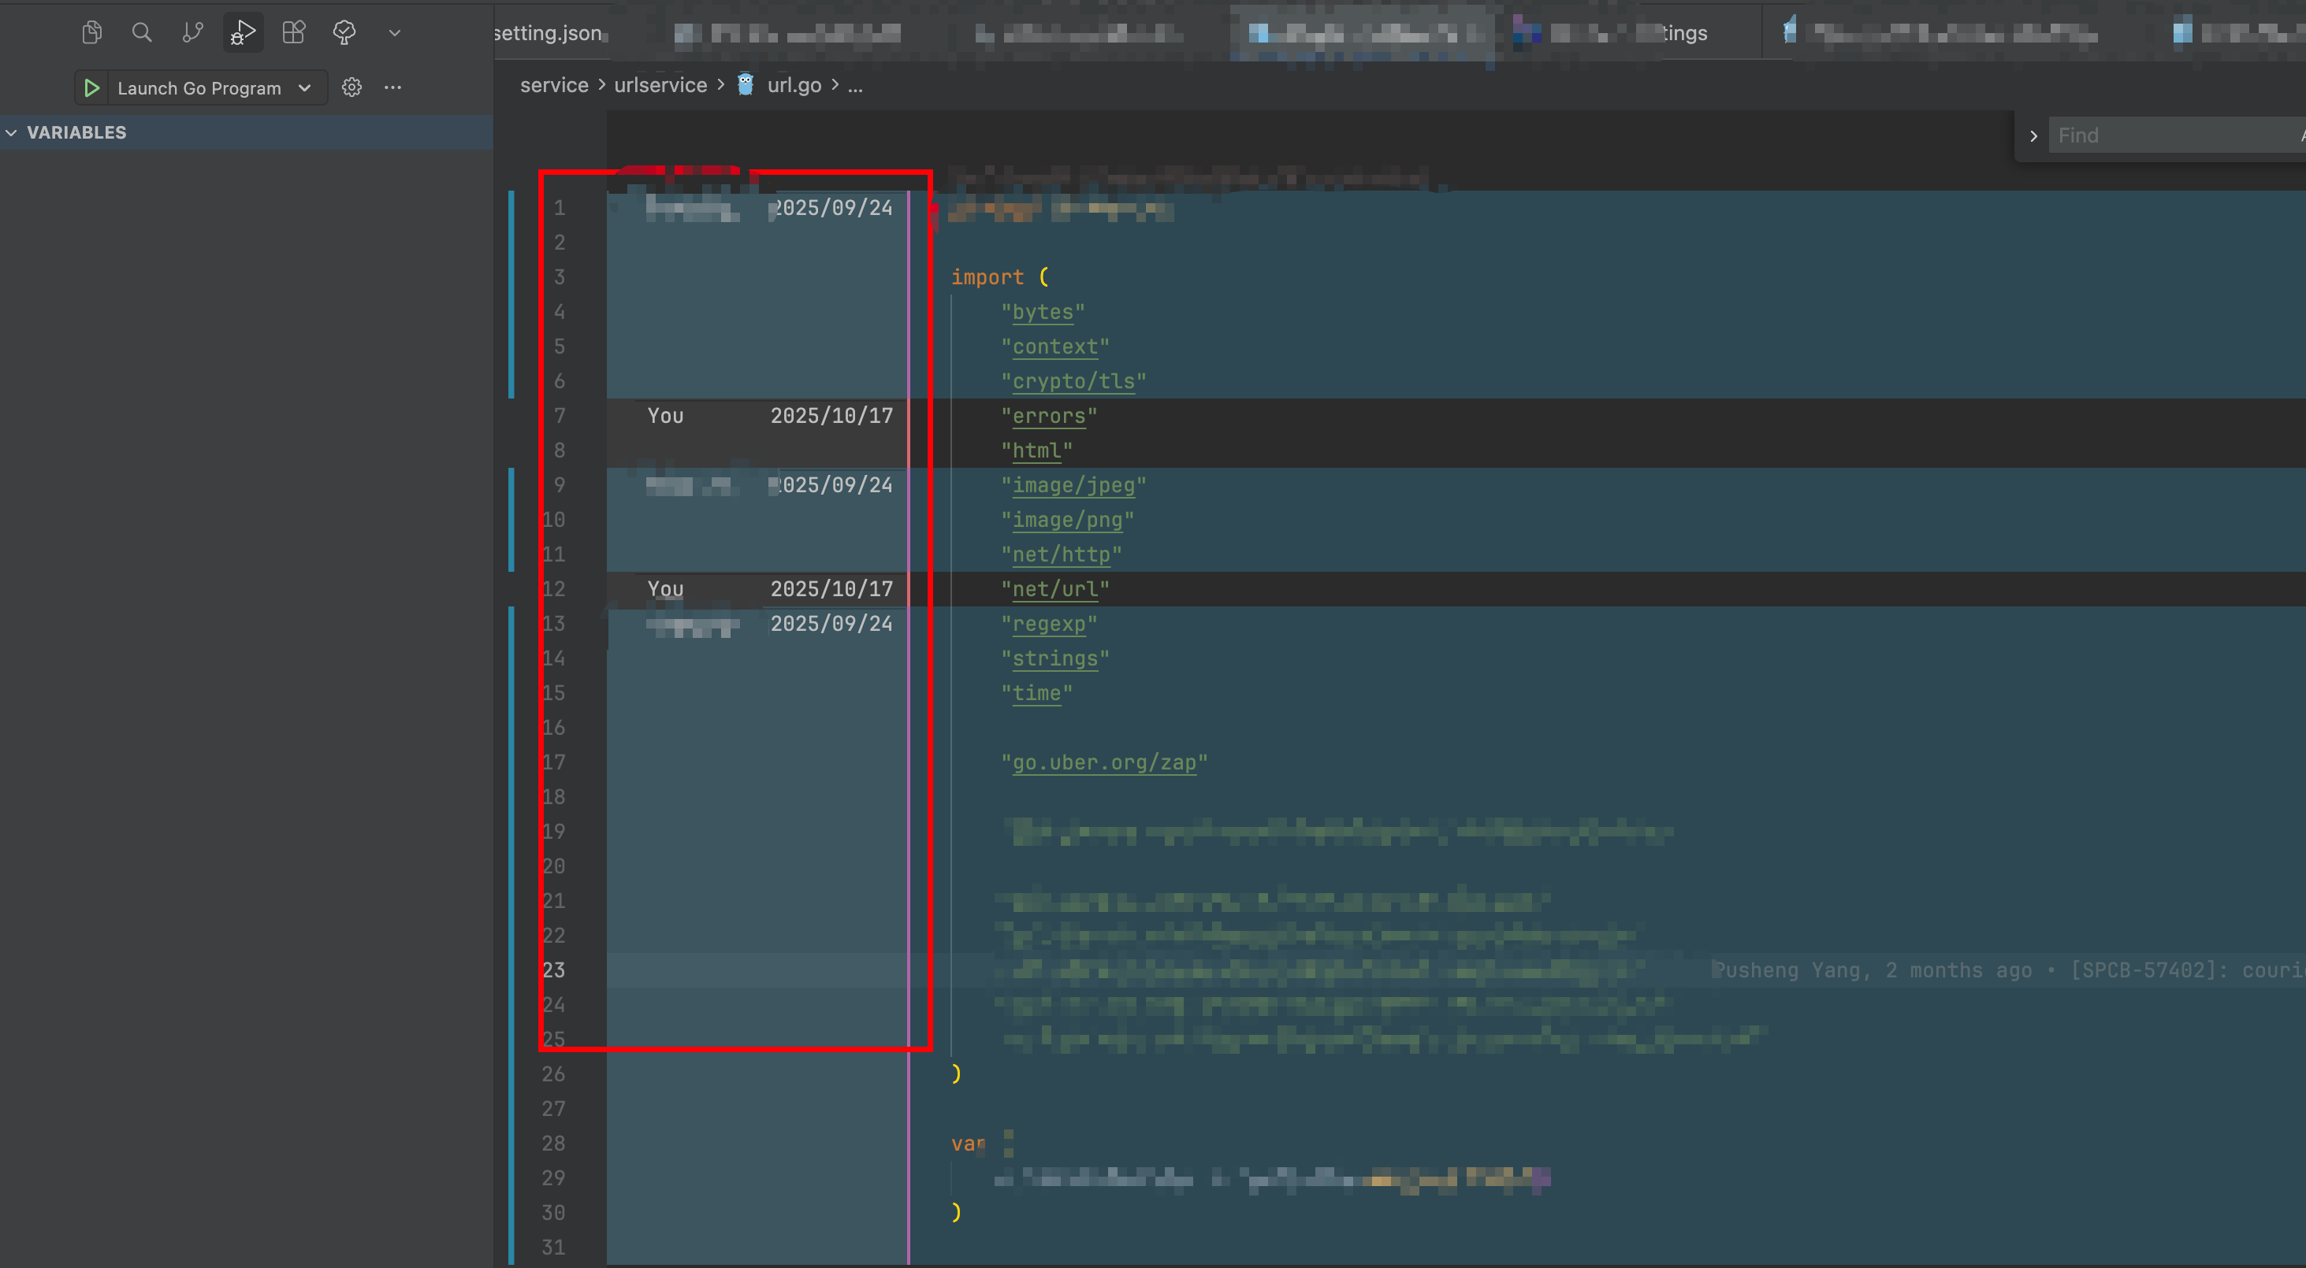Select the Run and Debug view
This screenshot has height=1268, width=2306.
(243, 33)
